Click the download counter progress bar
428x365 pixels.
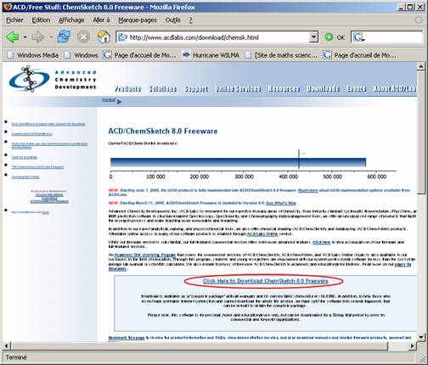[238, 162]
